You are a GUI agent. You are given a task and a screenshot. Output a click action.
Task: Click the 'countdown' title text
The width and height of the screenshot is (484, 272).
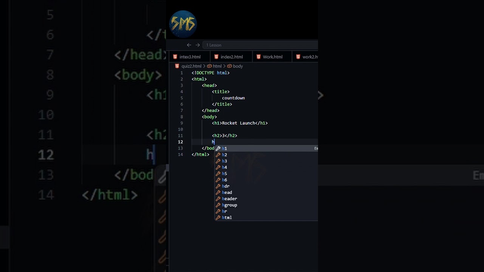(233, 98)
